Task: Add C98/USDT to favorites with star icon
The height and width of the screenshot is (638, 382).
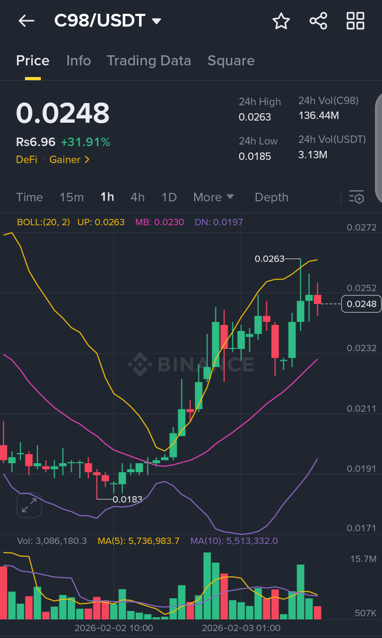Action: [281, 21]
